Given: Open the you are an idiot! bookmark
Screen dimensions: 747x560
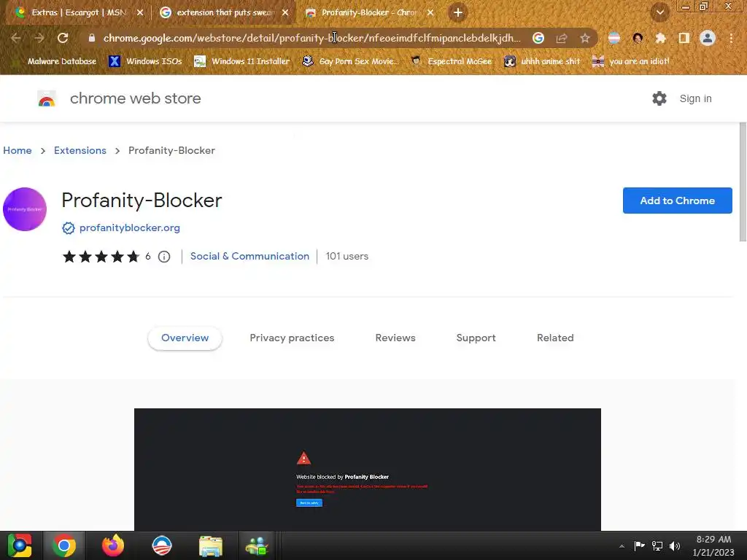Looking at the screenshot, I should [x=631, y=61].
